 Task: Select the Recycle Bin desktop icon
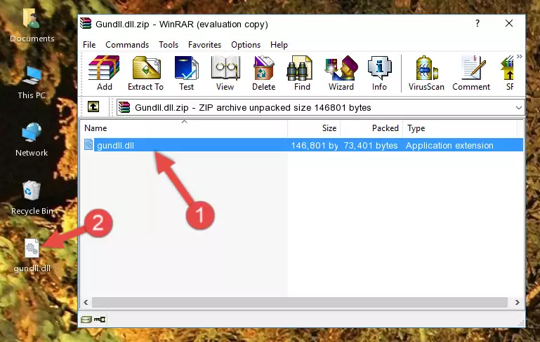[32, 198]
